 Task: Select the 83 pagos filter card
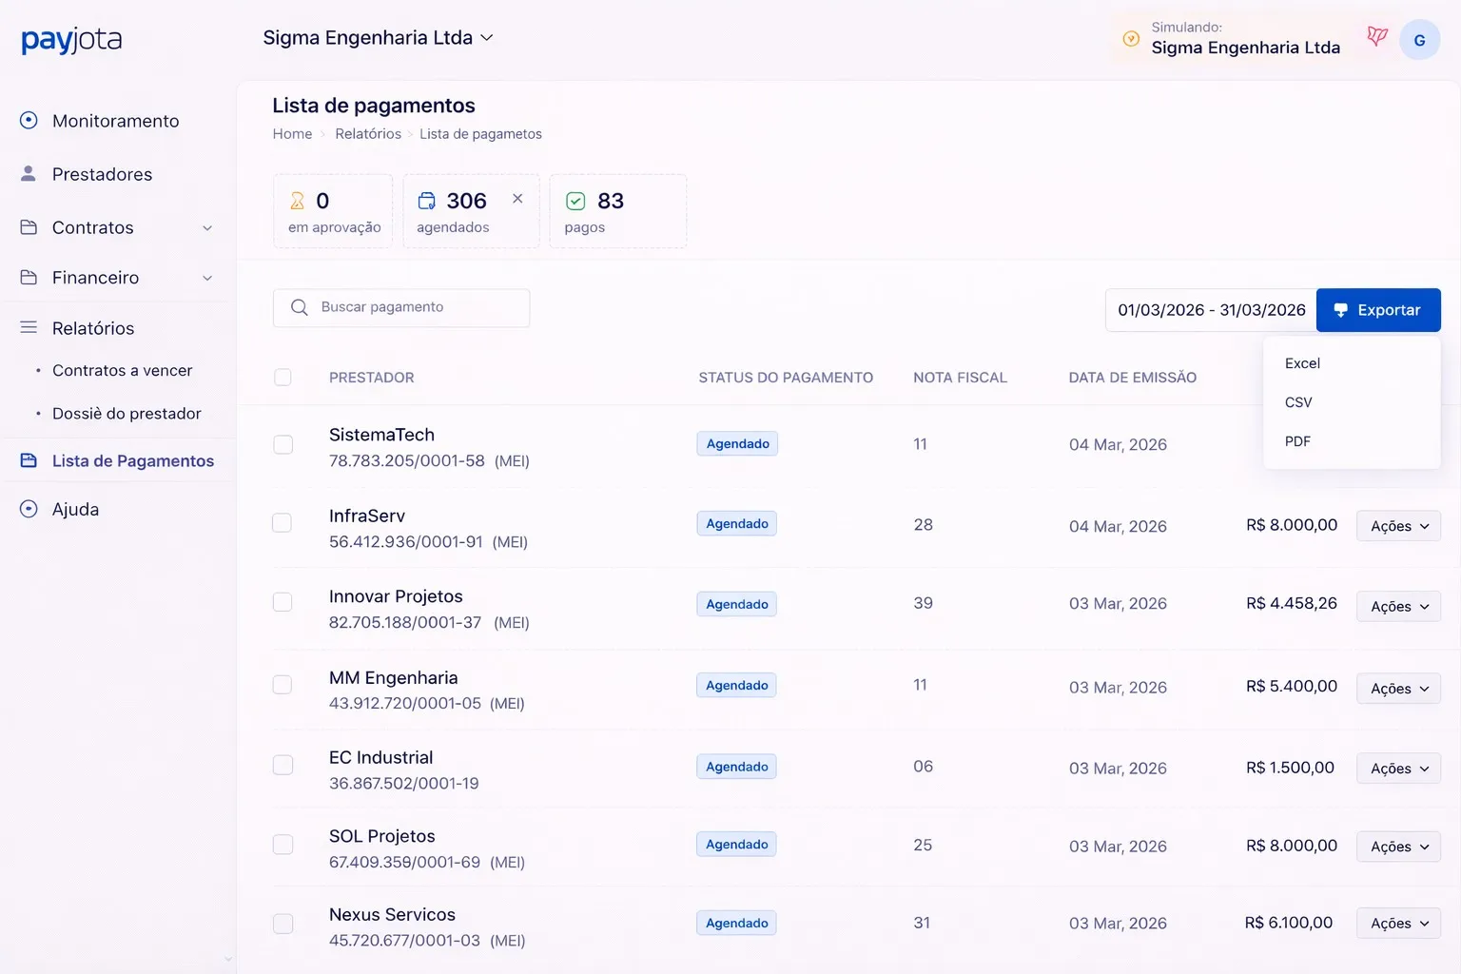(618, 211)
